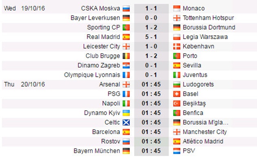Select the Juventus team name
Viewport: 257px width, 157px height.
click(x=195, y=75)
